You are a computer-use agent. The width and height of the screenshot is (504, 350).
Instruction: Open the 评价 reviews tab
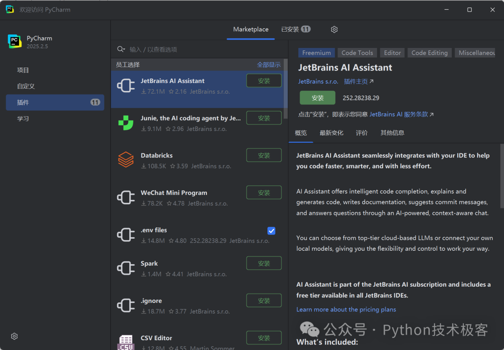pyautogui.click(x=362, y=133)
